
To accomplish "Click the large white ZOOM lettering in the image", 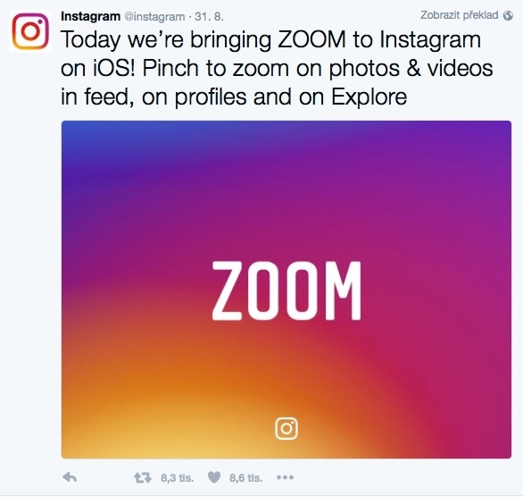I will coord(286,291).
